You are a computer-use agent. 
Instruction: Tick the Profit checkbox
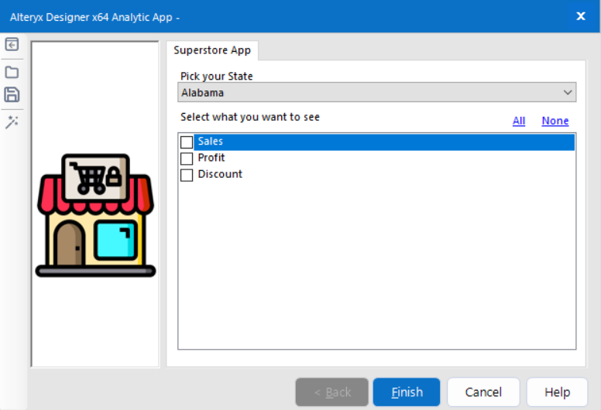[x=187, y=159]
